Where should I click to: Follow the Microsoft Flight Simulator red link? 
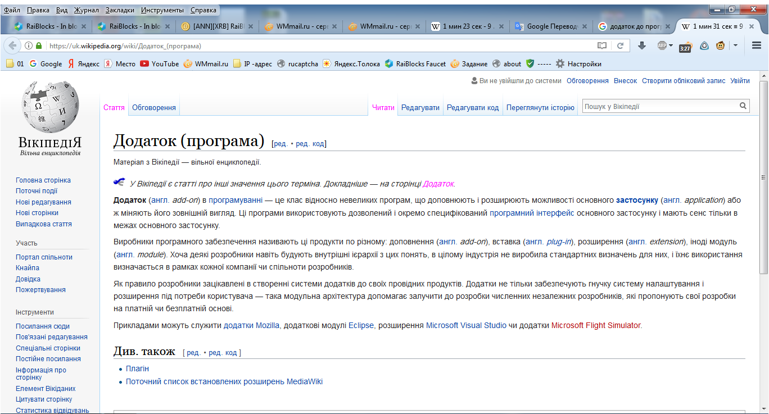click(x=596, y=325)
